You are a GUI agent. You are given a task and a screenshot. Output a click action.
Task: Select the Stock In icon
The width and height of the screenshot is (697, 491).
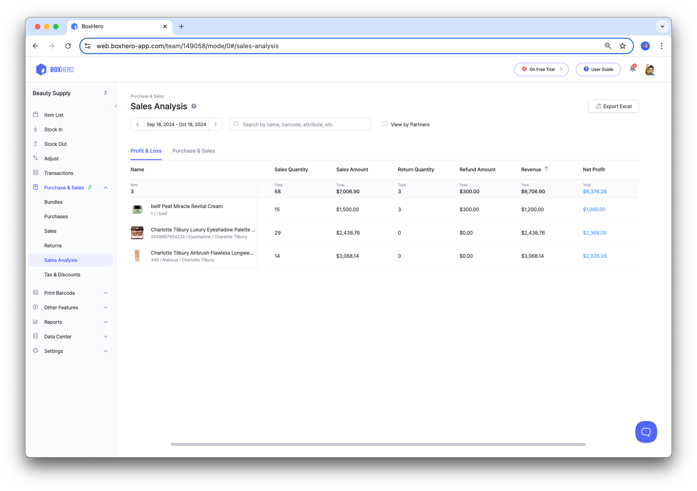pyautogui.click(x=36, y=129)
